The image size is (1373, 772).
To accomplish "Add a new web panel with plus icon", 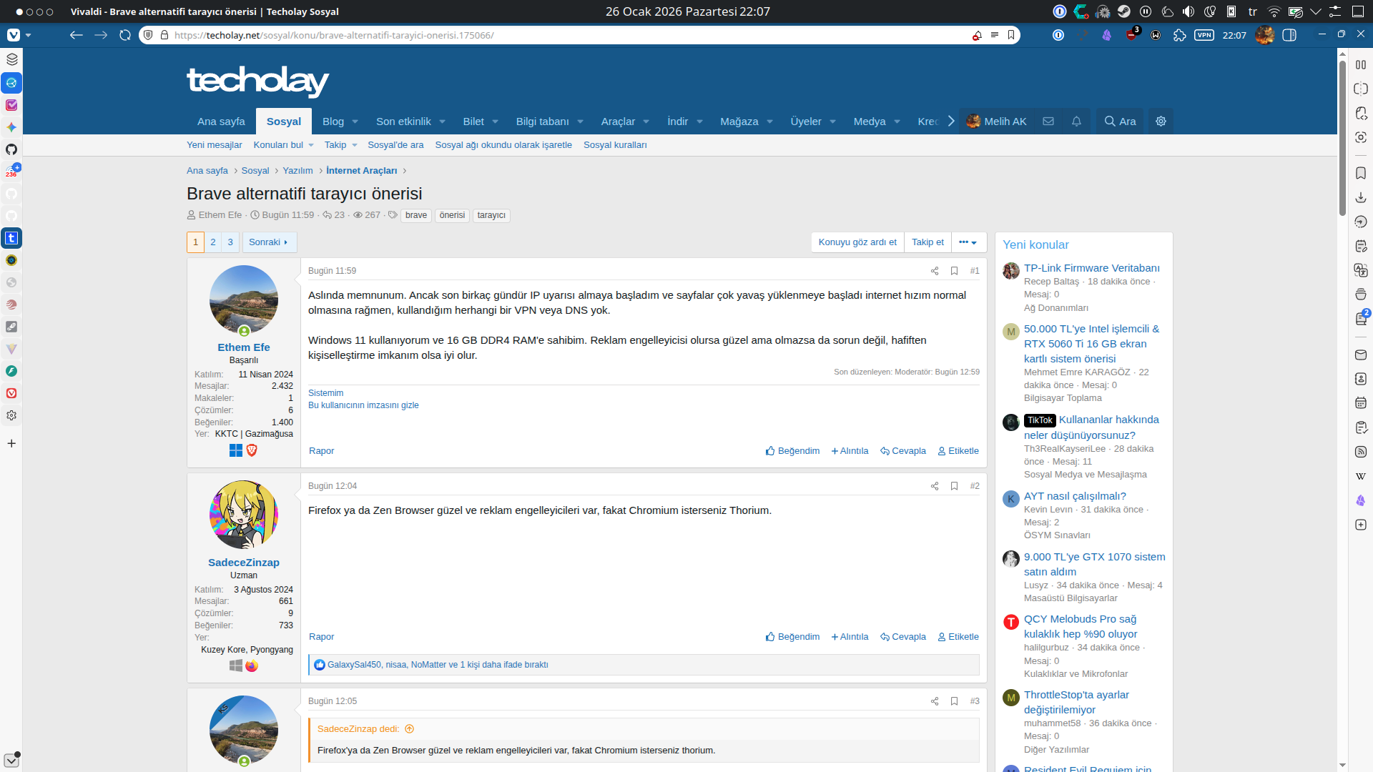I will 11,443.
